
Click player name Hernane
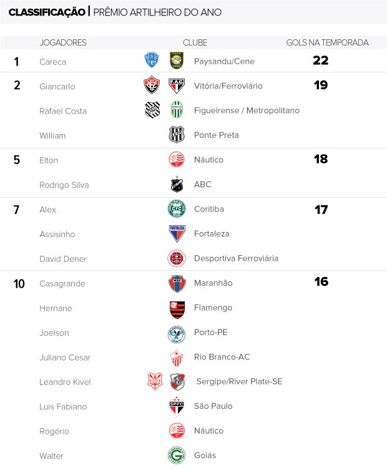pyautogui.click(x=56, y=308)
